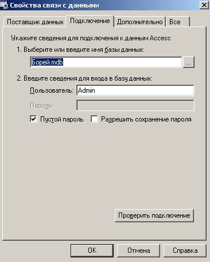This screenshot has width=210, height=262.
Task: Uncheck the Пустой пароль checkbox
Action: (34, 119)
